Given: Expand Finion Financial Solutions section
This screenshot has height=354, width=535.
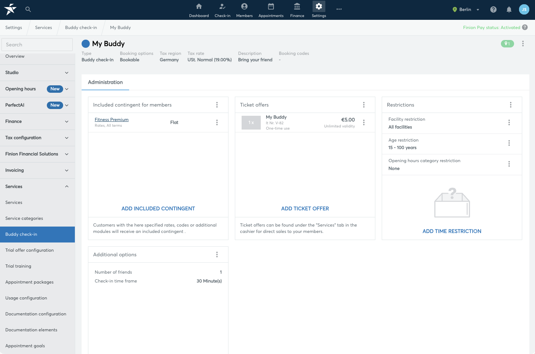Looking at the screenshot, I should pyautogui.click(x=37, y=154).
